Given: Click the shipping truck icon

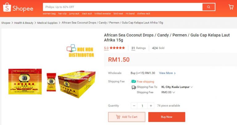Looking at the screenshot, I should [x=134, y=87].
